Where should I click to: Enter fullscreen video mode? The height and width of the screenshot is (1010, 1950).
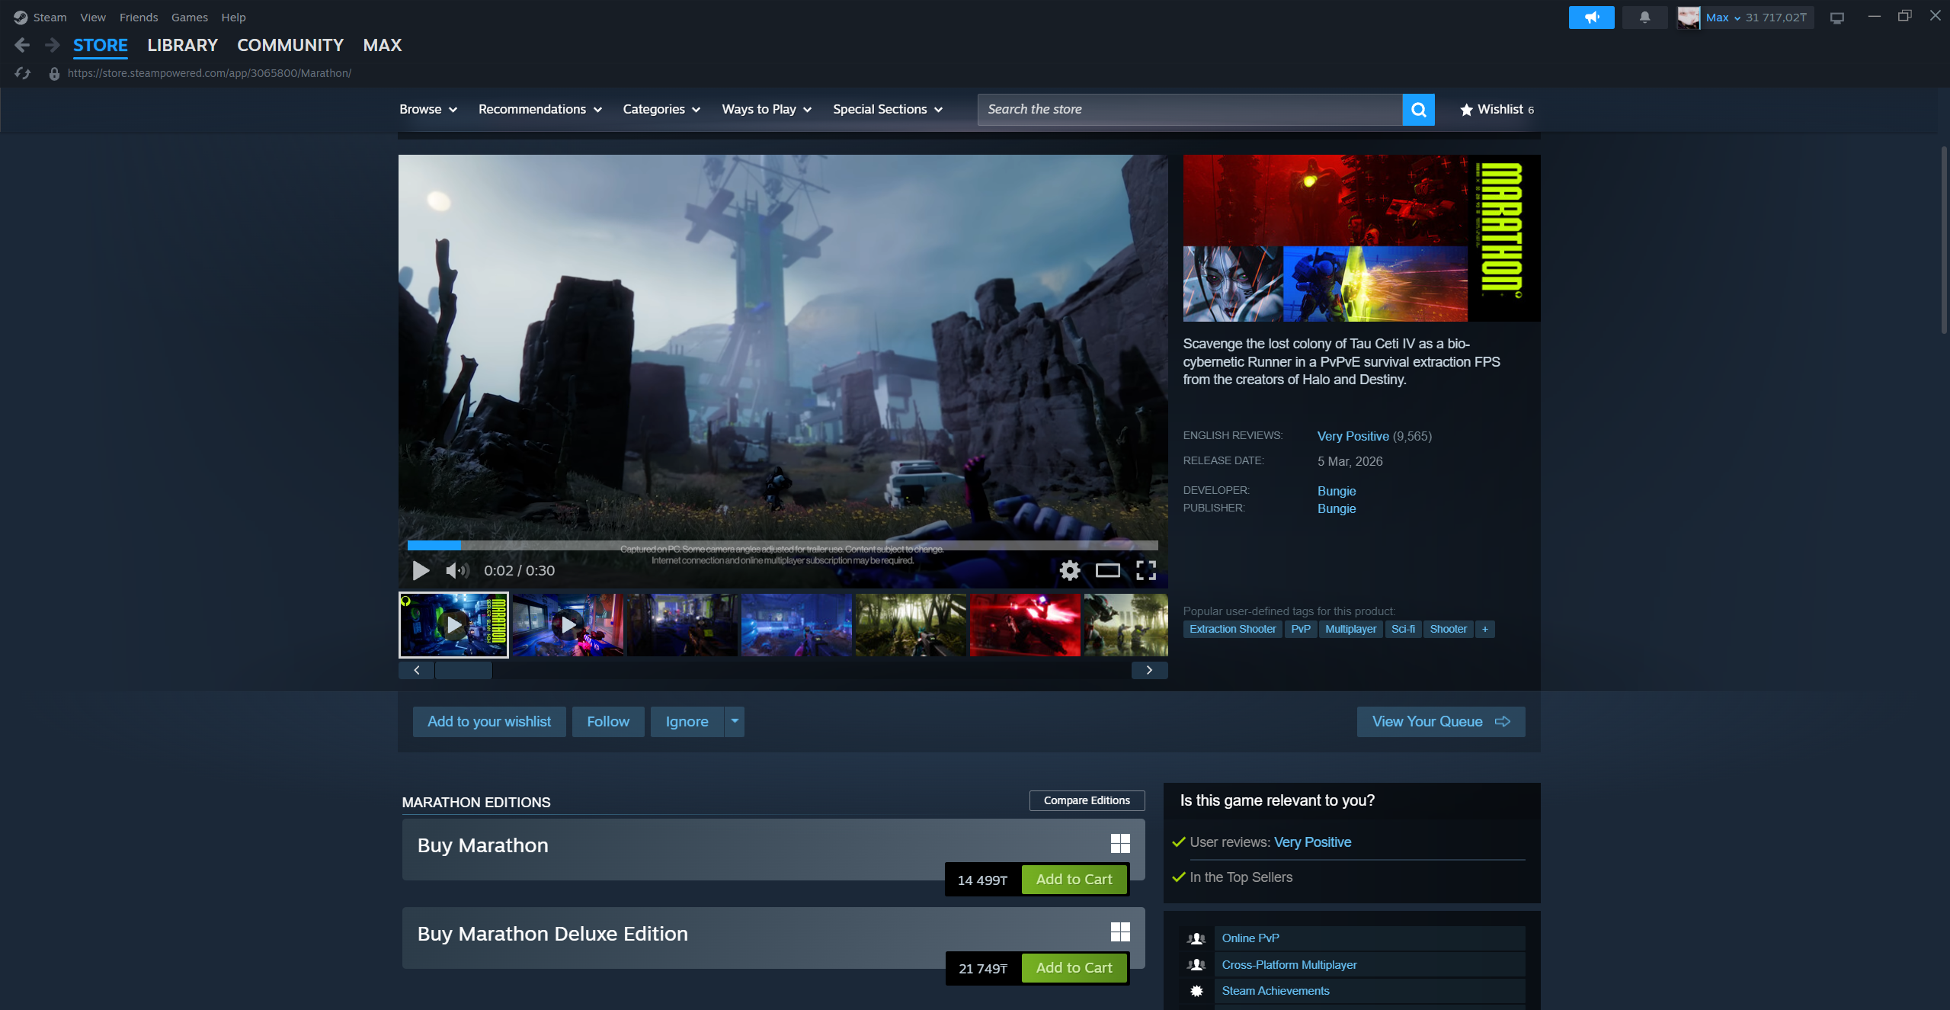(x=1146, y=570)
